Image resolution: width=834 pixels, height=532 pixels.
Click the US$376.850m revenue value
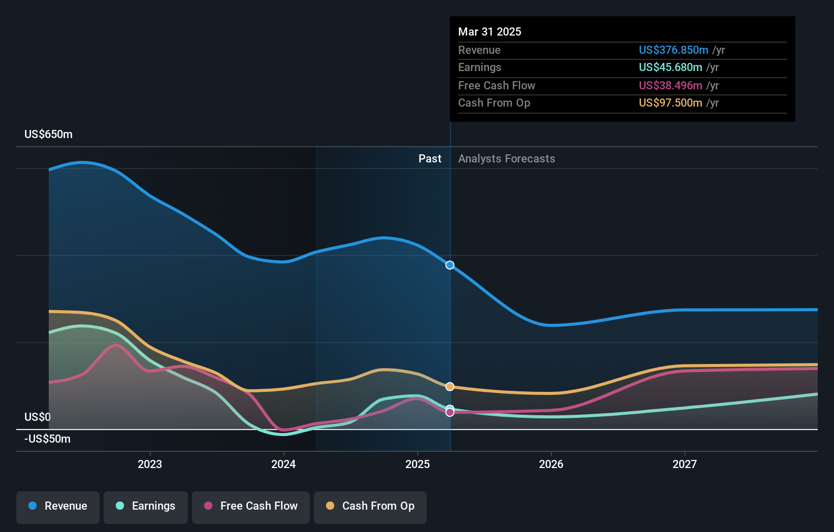pos(673,50)
